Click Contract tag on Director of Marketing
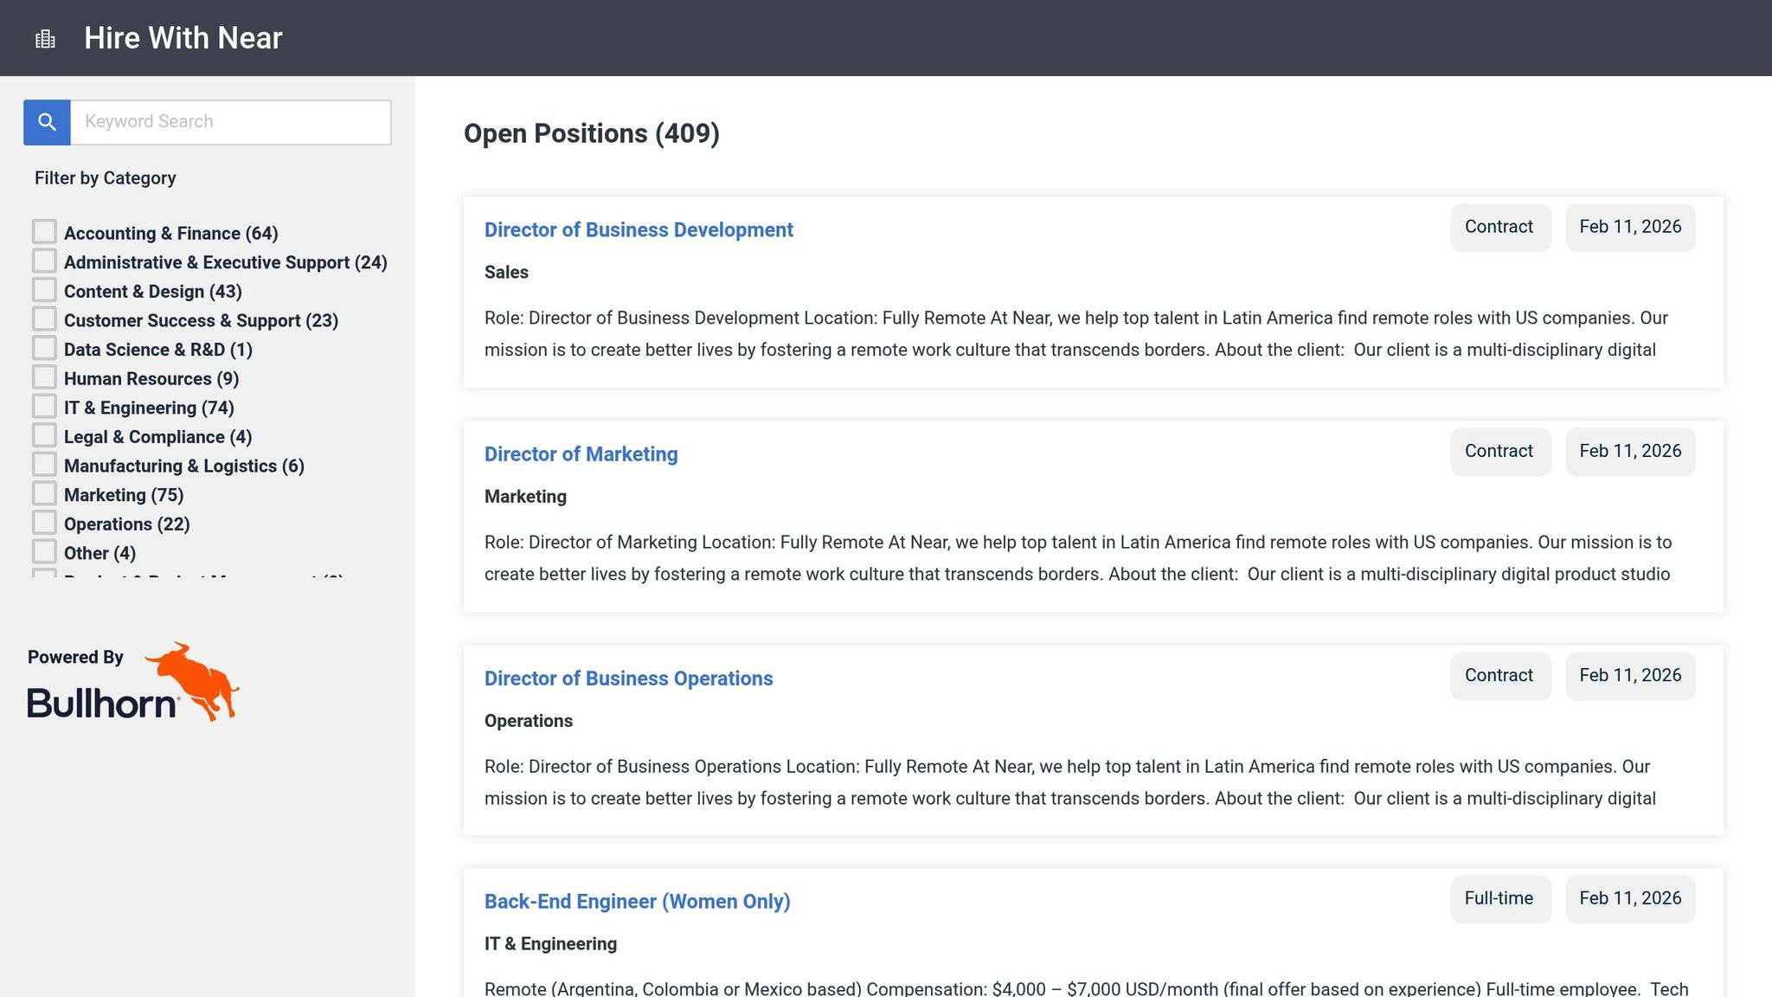 (x=1499, y=452)
